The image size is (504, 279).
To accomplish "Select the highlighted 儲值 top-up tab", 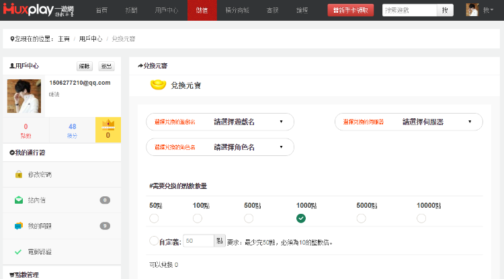I will point(202,10).
